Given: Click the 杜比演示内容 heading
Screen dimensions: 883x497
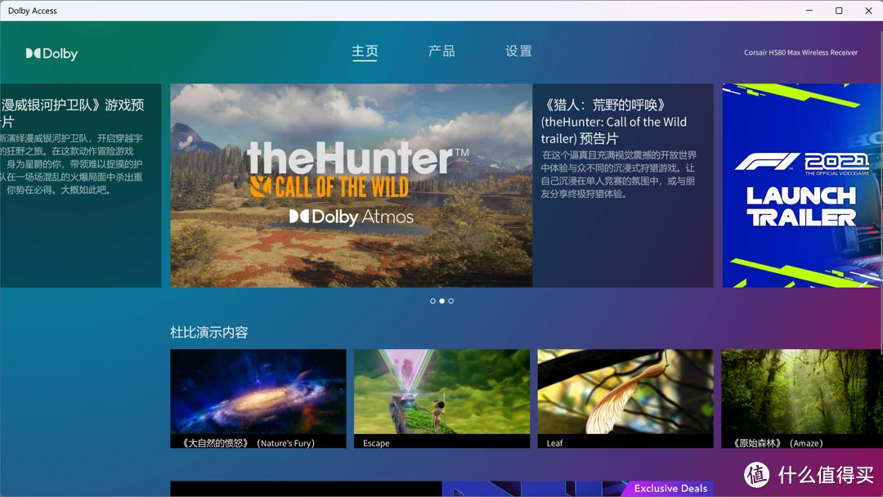Looking at the screenshot, I should point(209,332).
